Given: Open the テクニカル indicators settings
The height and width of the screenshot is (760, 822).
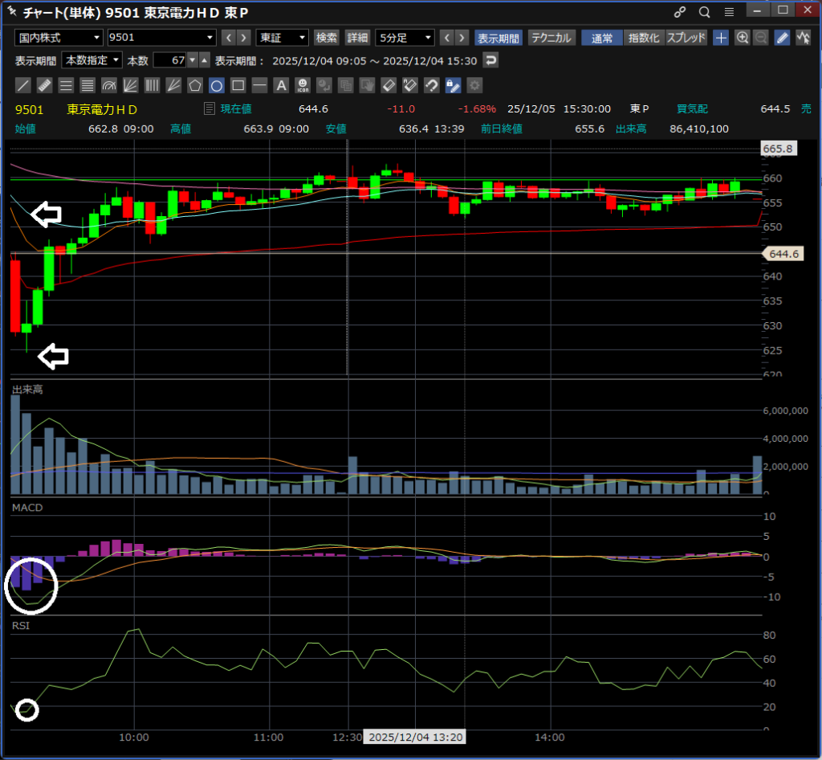Looking at the screenshot, I should (551, 38).
